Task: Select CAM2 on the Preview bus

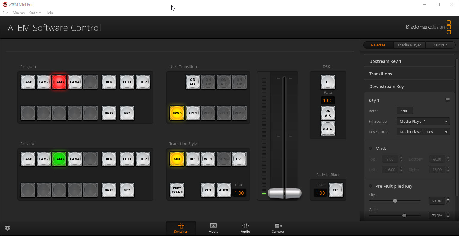Action: coord(44,159)
